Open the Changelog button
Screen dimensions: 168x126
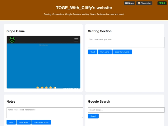pyautogui.click(x=144, y=3)
